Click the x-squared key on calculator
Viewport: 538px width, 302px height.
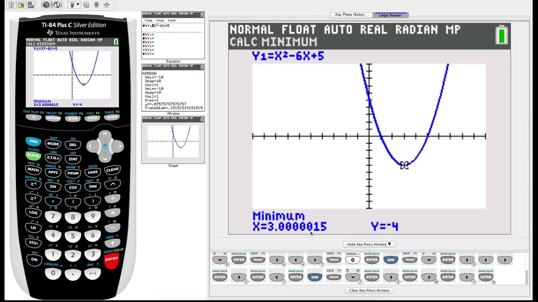[x=33, y=198]
